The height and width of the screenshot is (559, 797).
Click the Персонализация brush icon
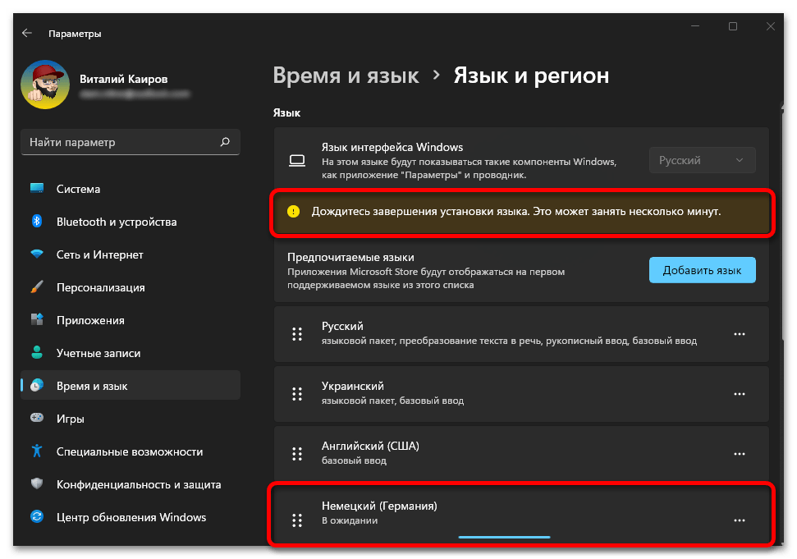37,287
